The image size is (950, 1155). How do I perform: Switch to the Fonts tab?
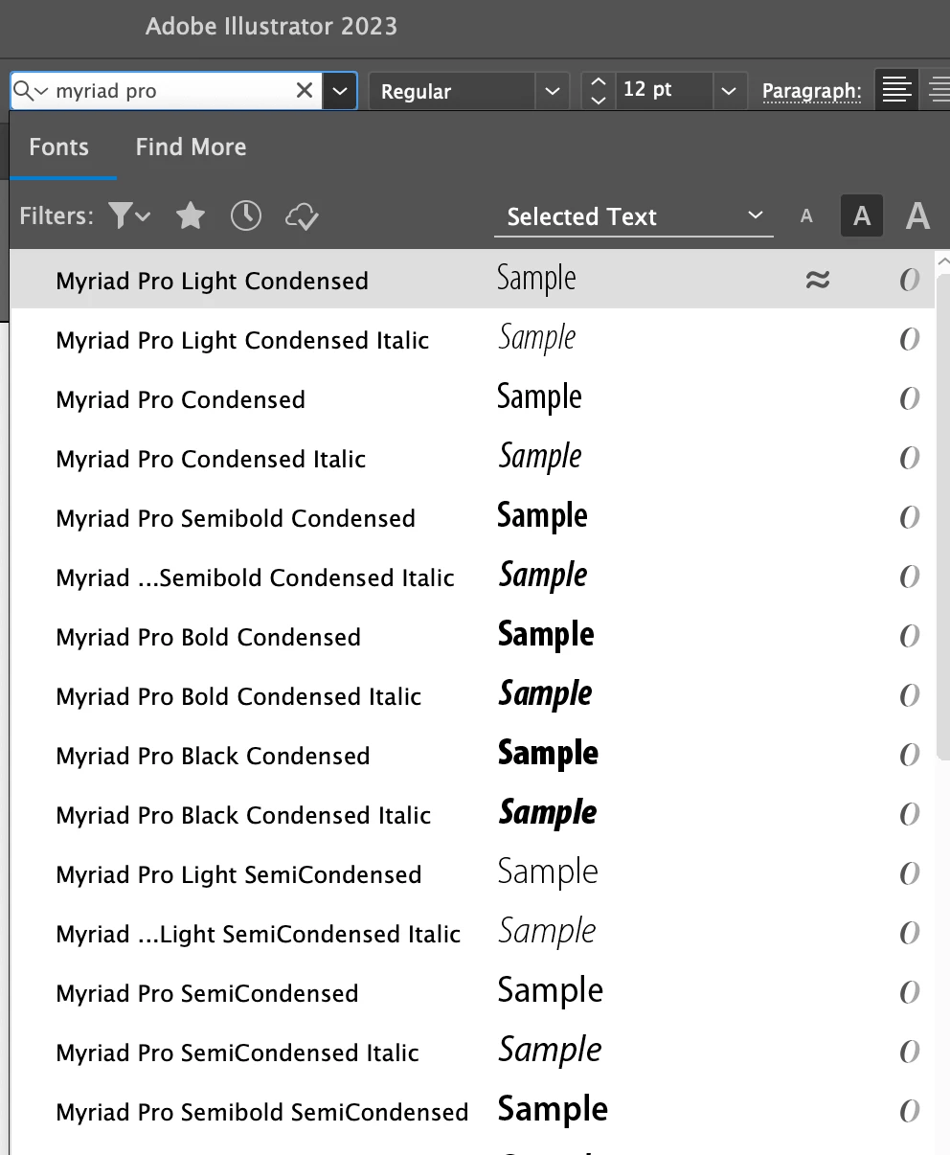pos(59,147)
